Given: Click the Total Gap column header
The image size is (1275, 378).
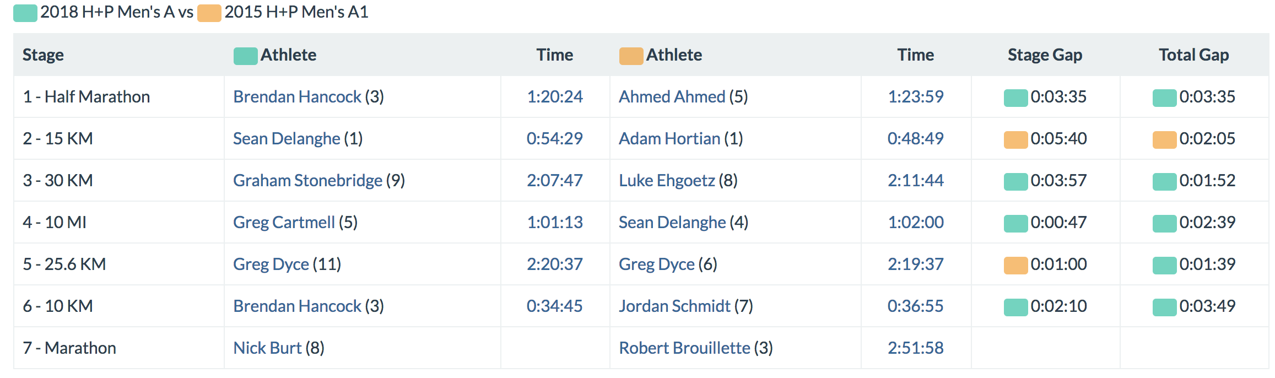Looking at the screenshot, I should pos(1193,55).
